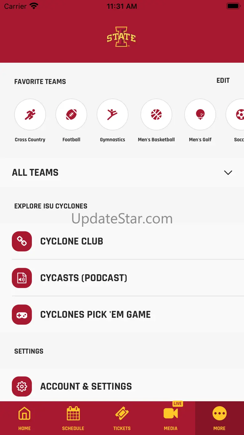Choose the Men's Basketball icon
Screen dimensions: 244x435
coord(156,115)
